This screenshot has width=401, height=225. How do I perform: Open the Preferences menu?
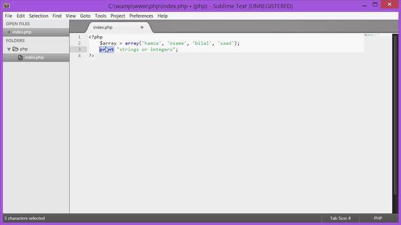click(x=141, y=16)
